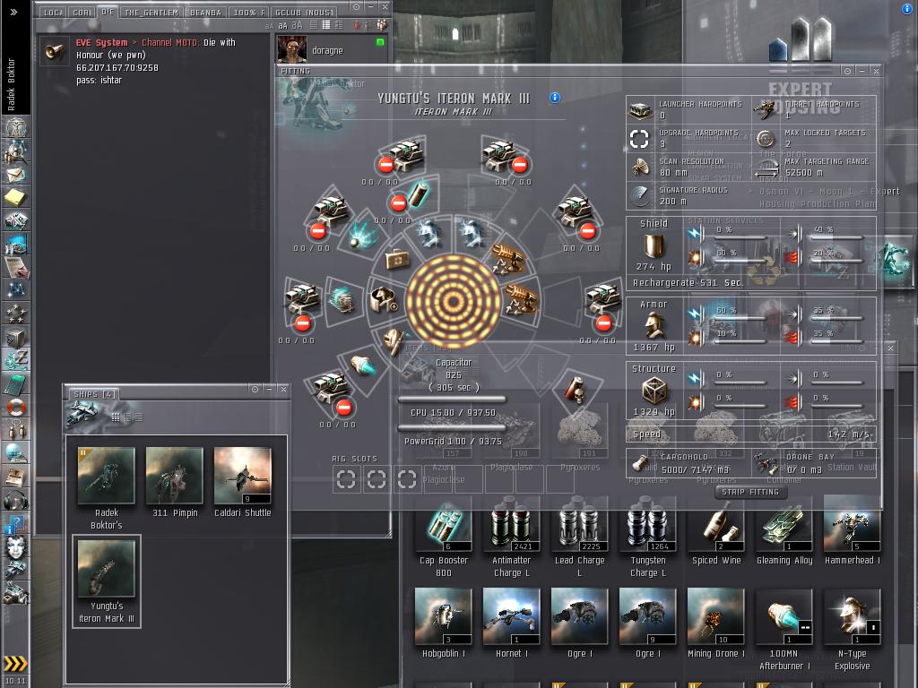The height and width of the screenshot is (688, 918).
Task: Click the briefcase icon in the fitting wheel
Action: tap(397, 259)
